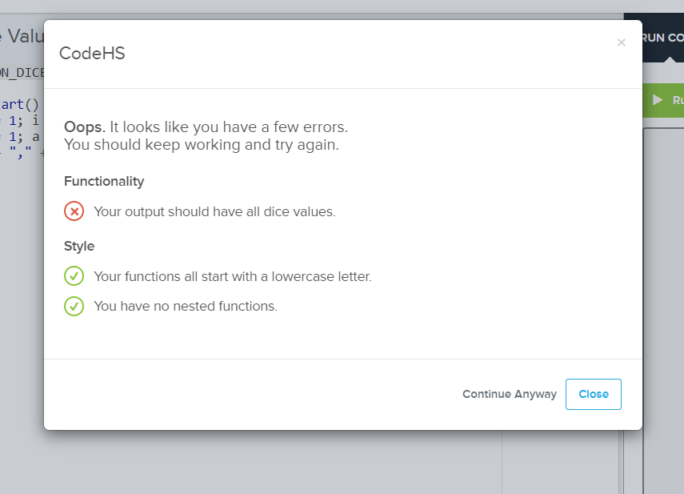This screenshot has width=684, height=494.
Task: Select the Style section heading
Action: click(x=78, y=246)
